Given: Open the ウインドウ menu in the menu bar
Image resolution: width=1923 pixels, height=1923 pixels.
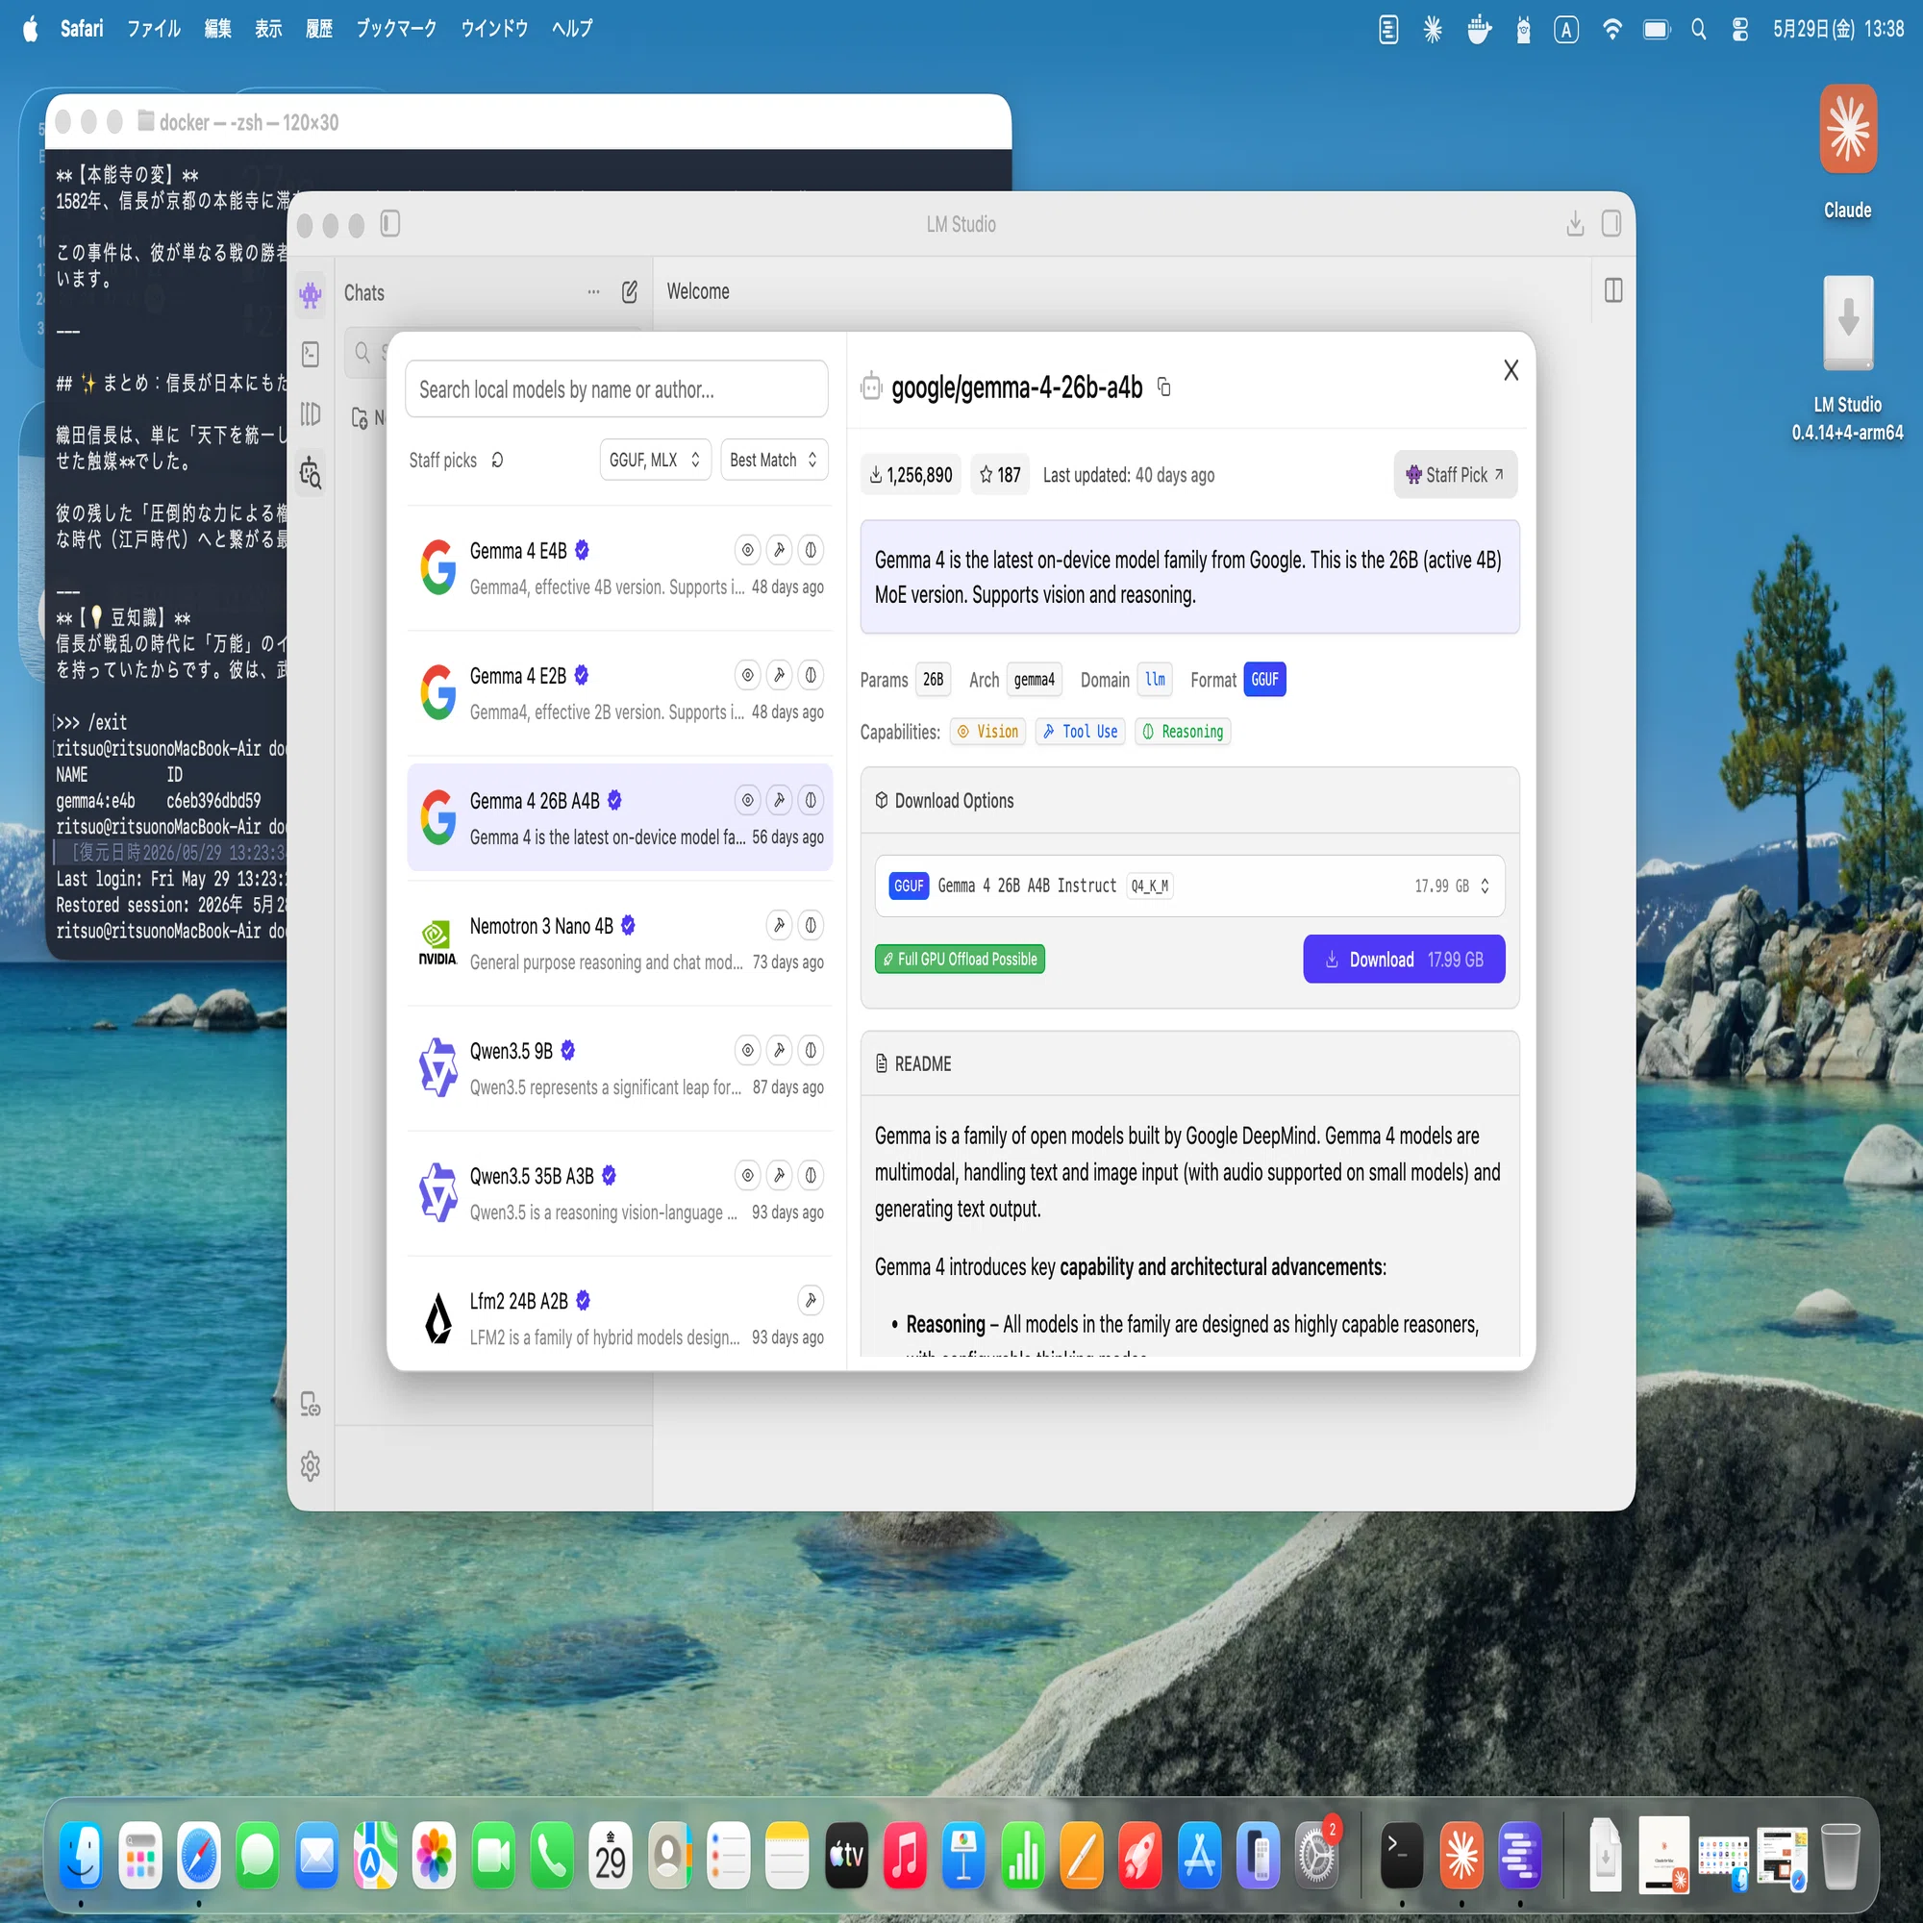Looking at the screenshot, I should pos(494,29).
